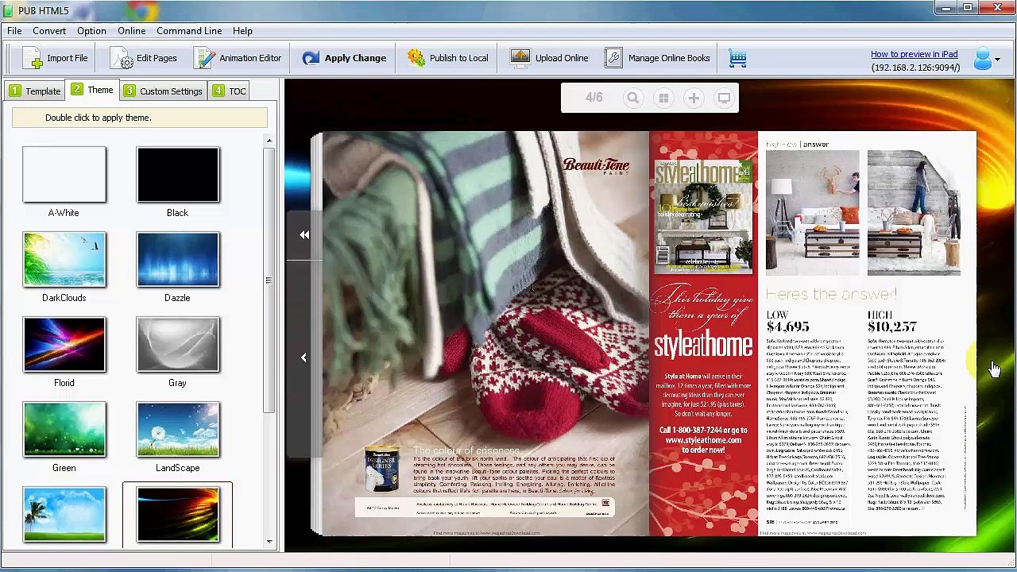Image resolution: width=1017 pixels, height=572 pixels.
Task: Open Edit Pages tool
Action: click(x=144, y=58)
